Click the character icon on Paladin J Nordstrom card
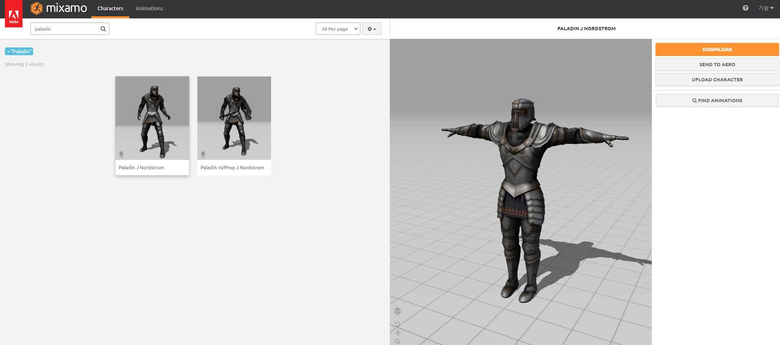Viewport: 780px width, 345px height. (x=121, y=154)
